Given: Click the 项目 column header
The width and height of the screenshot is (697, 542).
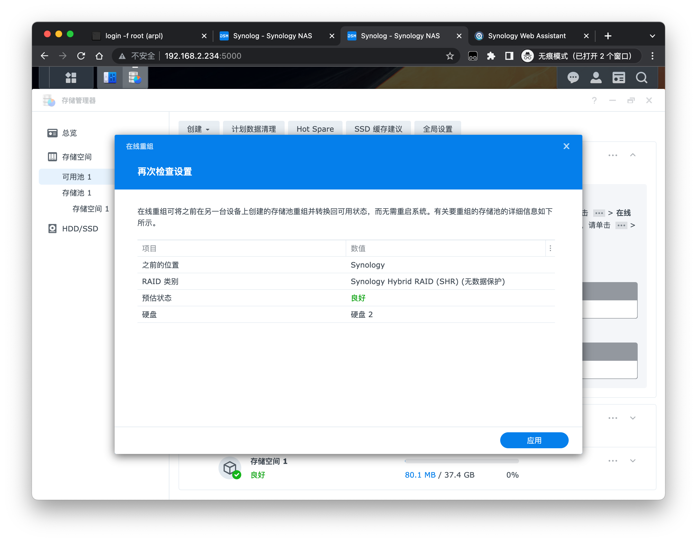Looking at the screenshot, I should click(x=241, y=248).
